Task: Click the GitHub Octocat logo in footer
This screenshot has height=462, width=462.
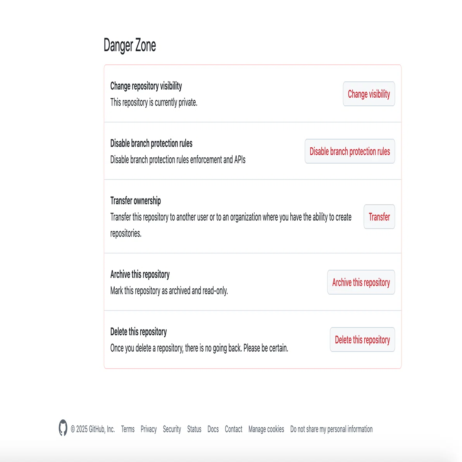Action: (x=63, y=428)
